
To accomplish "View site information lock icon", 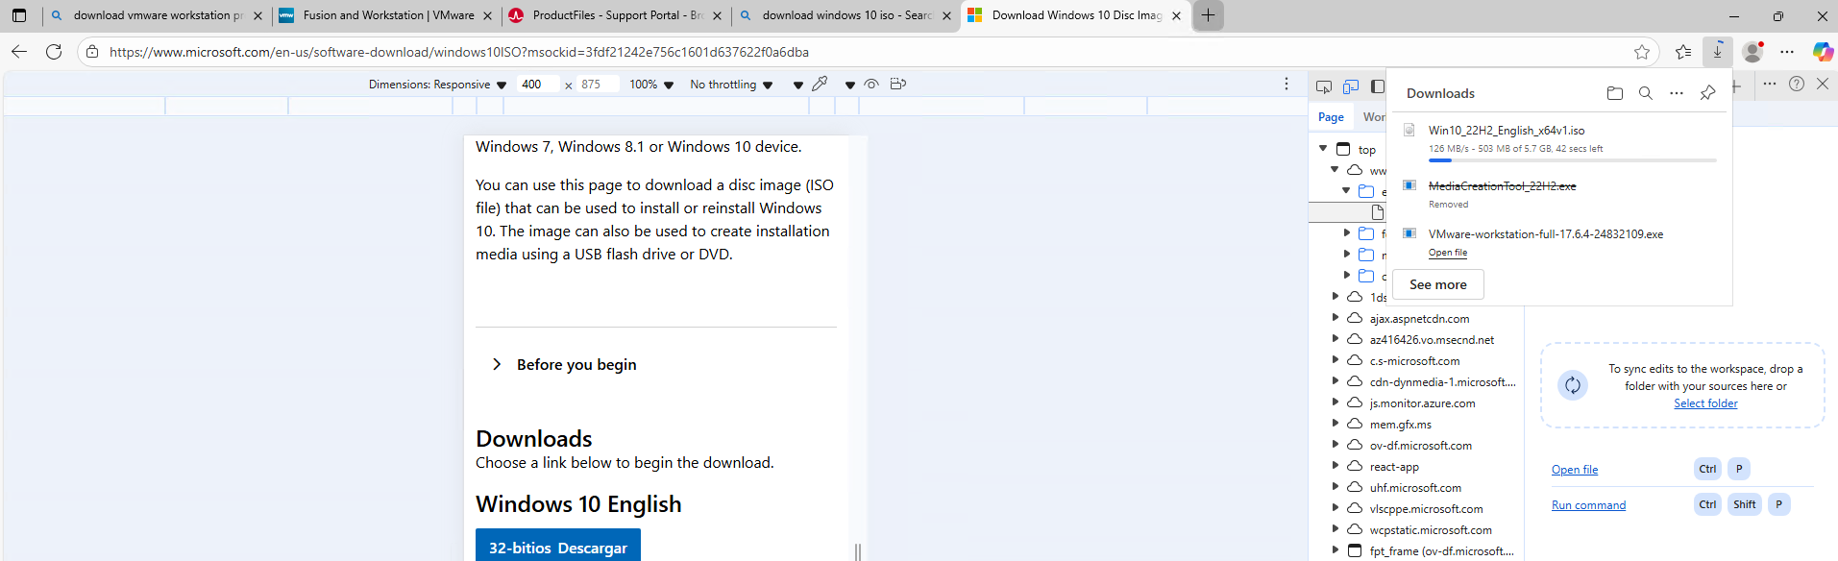I will coord(92,52).
